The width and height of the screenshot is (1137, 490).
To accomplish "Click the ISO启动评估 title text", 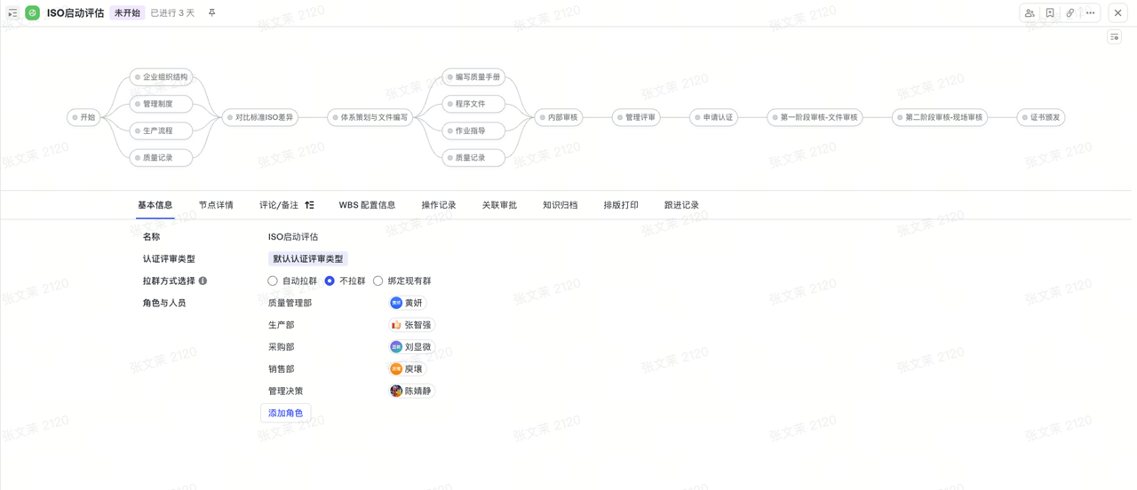I will [x=76, y=13].
